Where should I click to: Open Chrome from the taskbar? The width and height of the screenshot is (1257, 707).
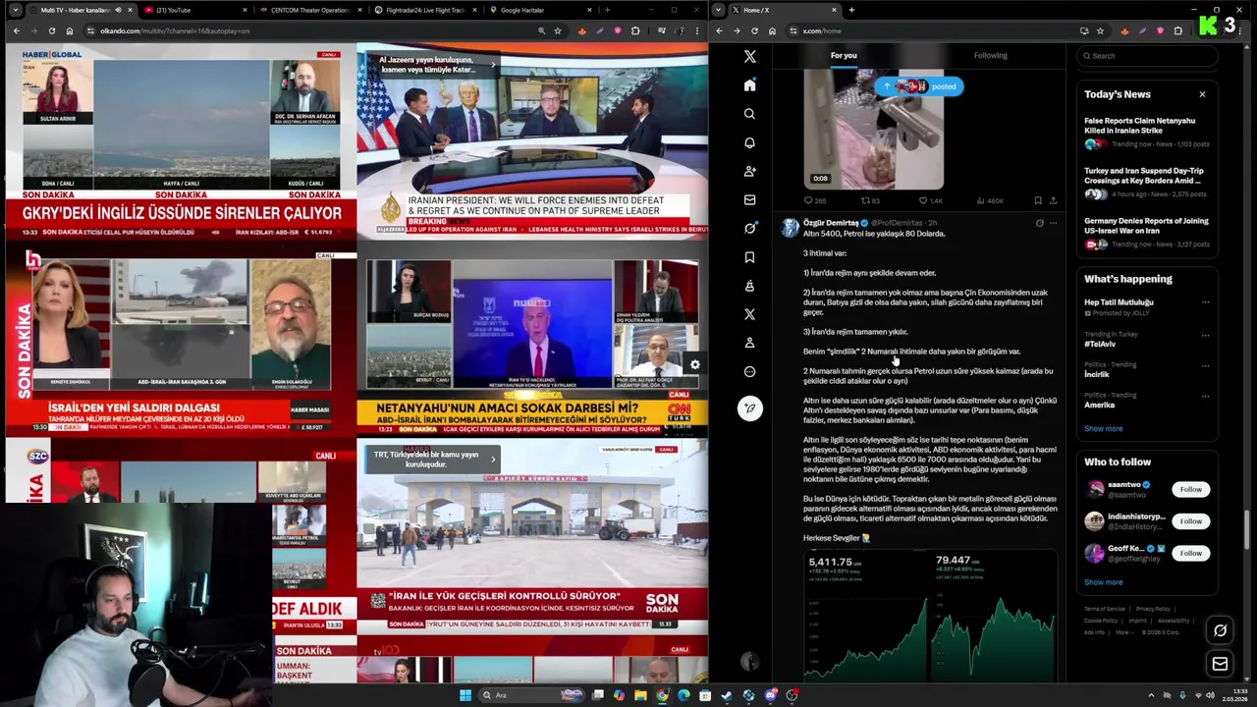662,695
